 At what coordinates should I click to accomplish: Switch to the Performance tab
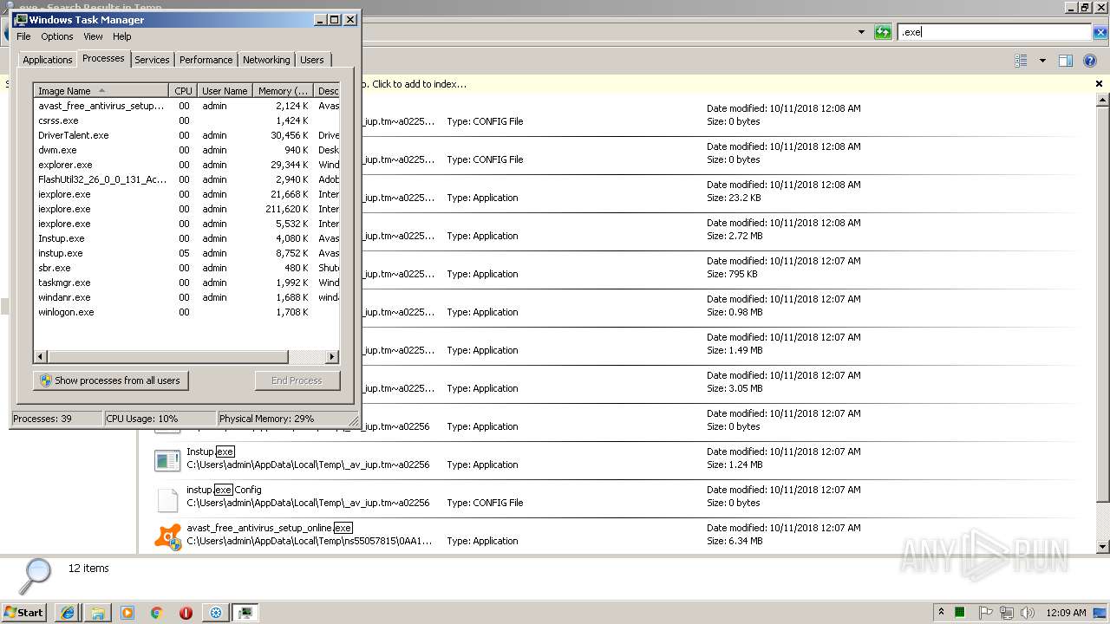tap(206, 60)
